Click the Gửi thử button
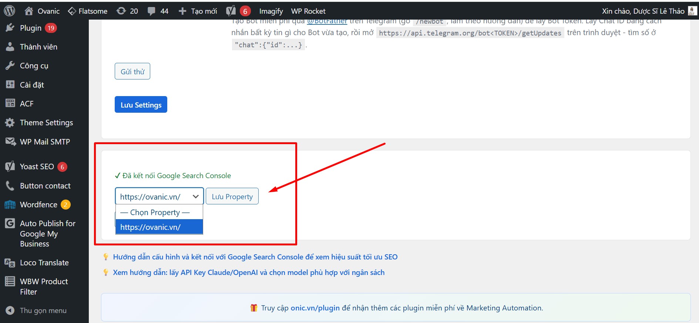 point(132,71)
